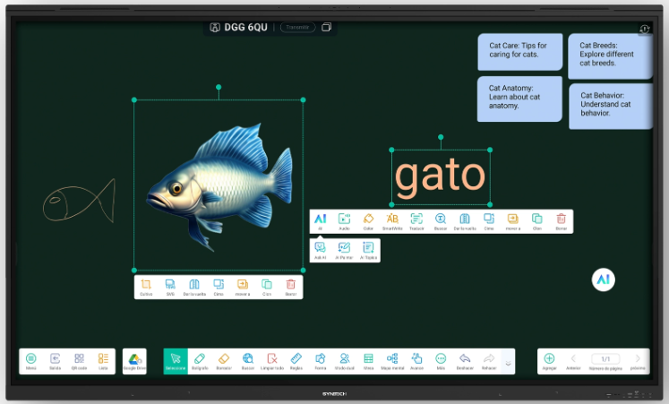
Task: Toggle the AI submenu in the text toolbar
Action: 320,220
